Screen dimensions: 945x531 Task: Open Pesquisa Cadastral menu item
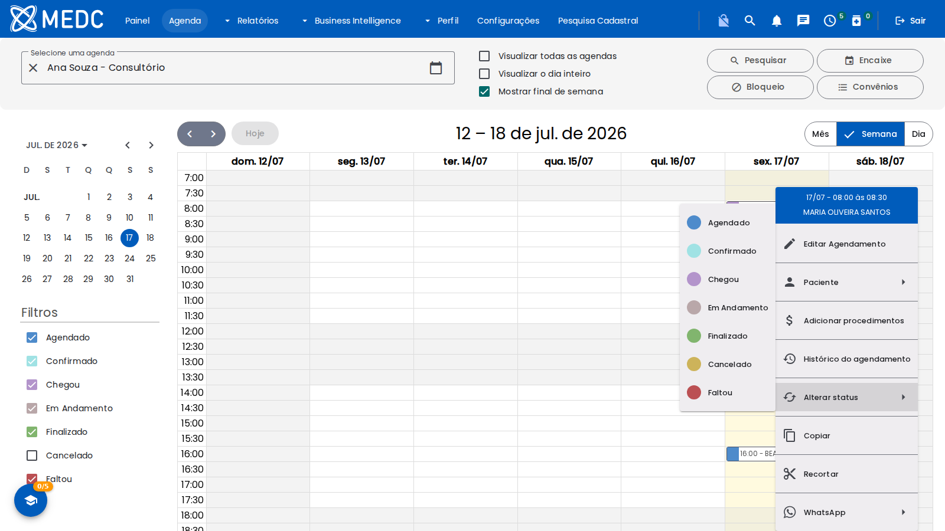[598, 21]
